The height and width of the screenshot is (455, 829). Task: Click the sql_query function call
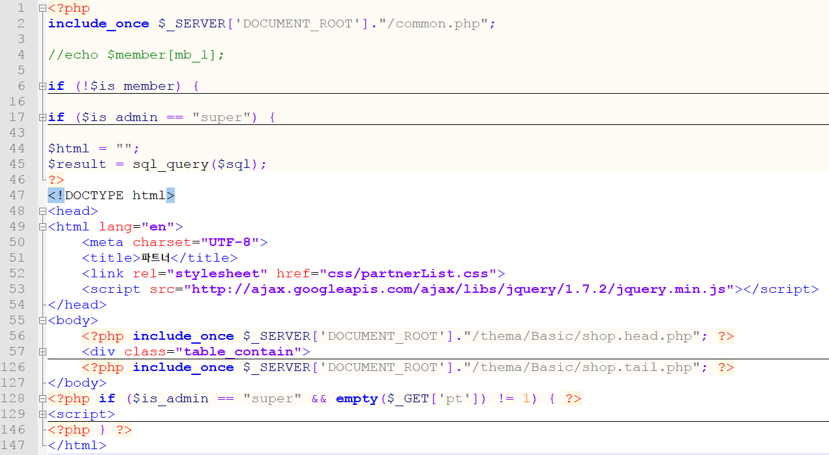(x=170, y=164)
